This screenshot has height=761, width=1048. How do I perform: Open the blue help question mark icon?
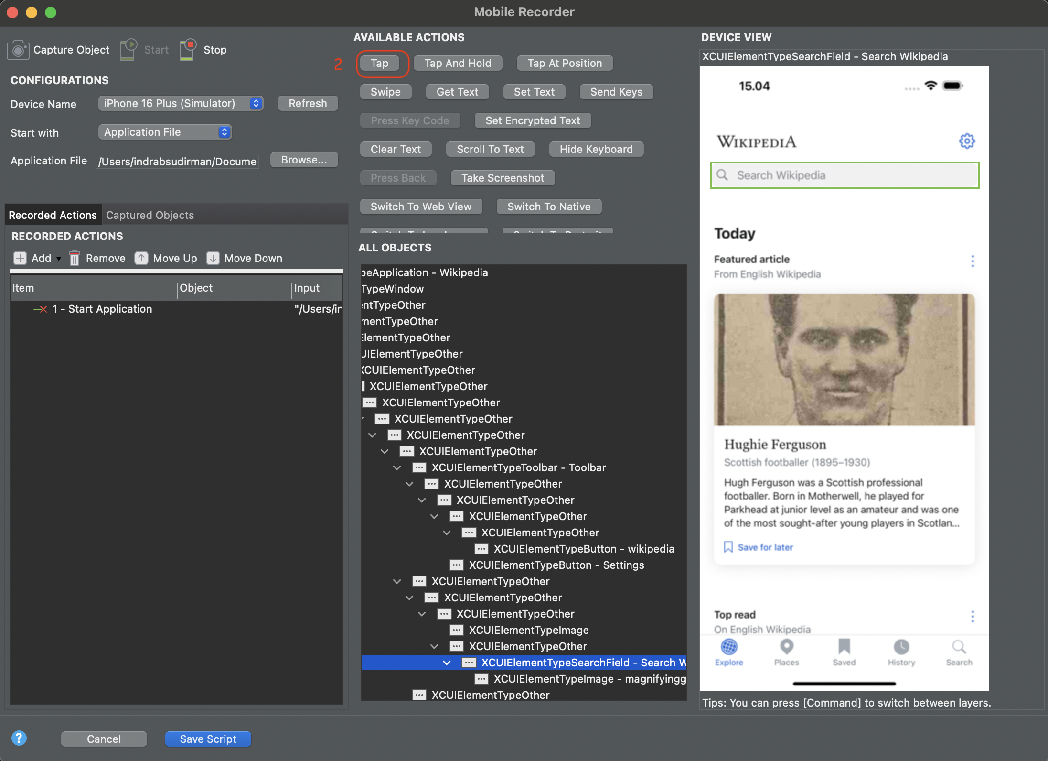[x=19, y=739]
